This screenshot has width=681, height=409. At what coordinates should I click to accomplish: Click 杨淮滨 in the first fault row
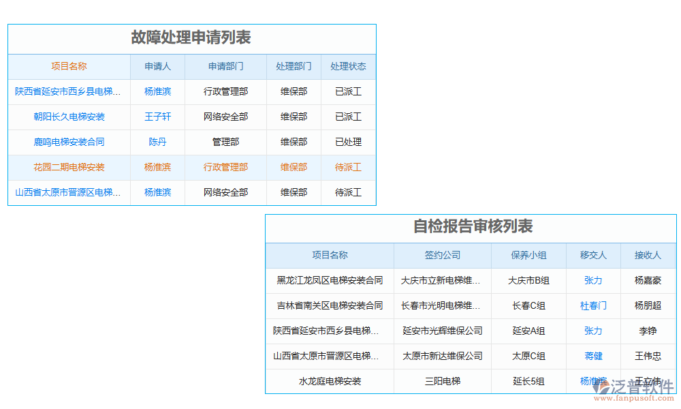157,91
